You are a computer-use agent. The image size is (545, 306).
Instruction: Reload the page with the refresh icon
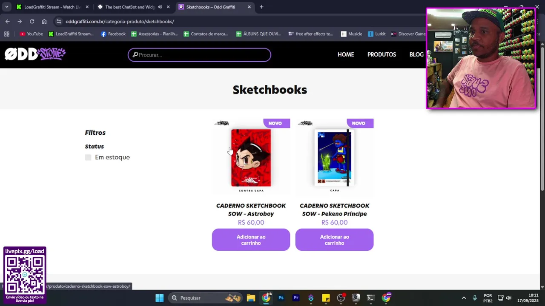pyautogui.click(x=32, y=21)
